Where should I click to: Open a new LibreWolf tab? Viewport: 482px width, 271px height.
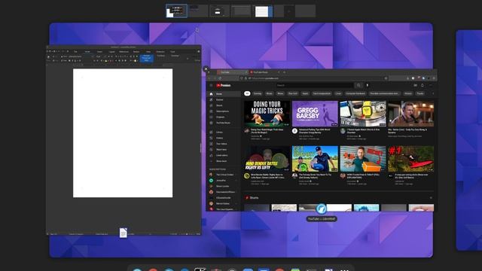tap(285, 72)
